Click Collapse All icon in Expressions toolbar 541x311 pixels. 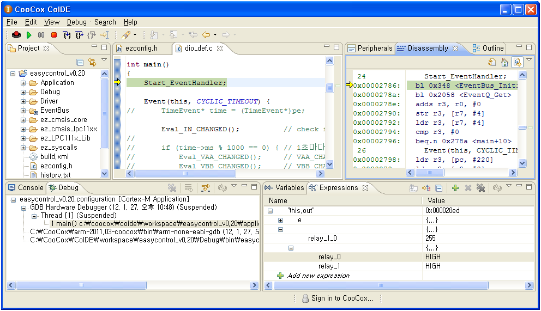[x=439, y=188]
